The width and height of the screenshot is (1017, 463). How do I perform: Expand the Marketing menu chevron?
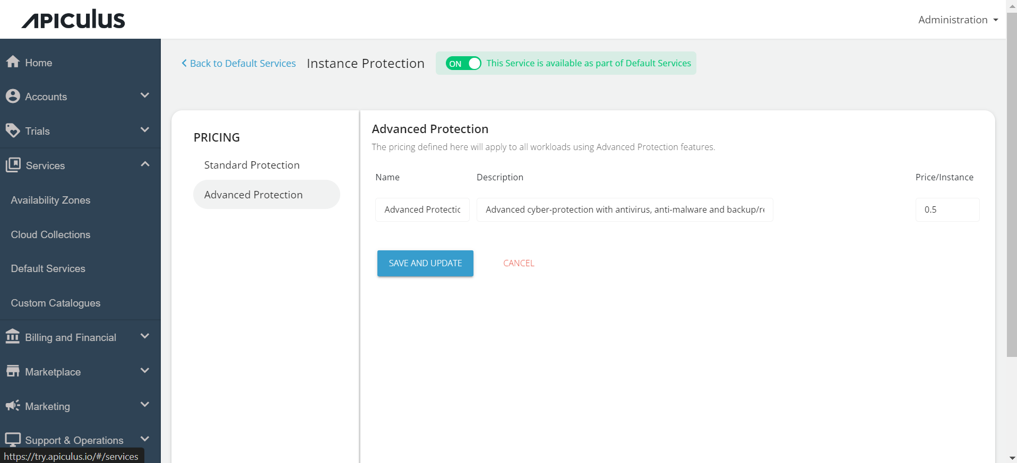[145, 405]
